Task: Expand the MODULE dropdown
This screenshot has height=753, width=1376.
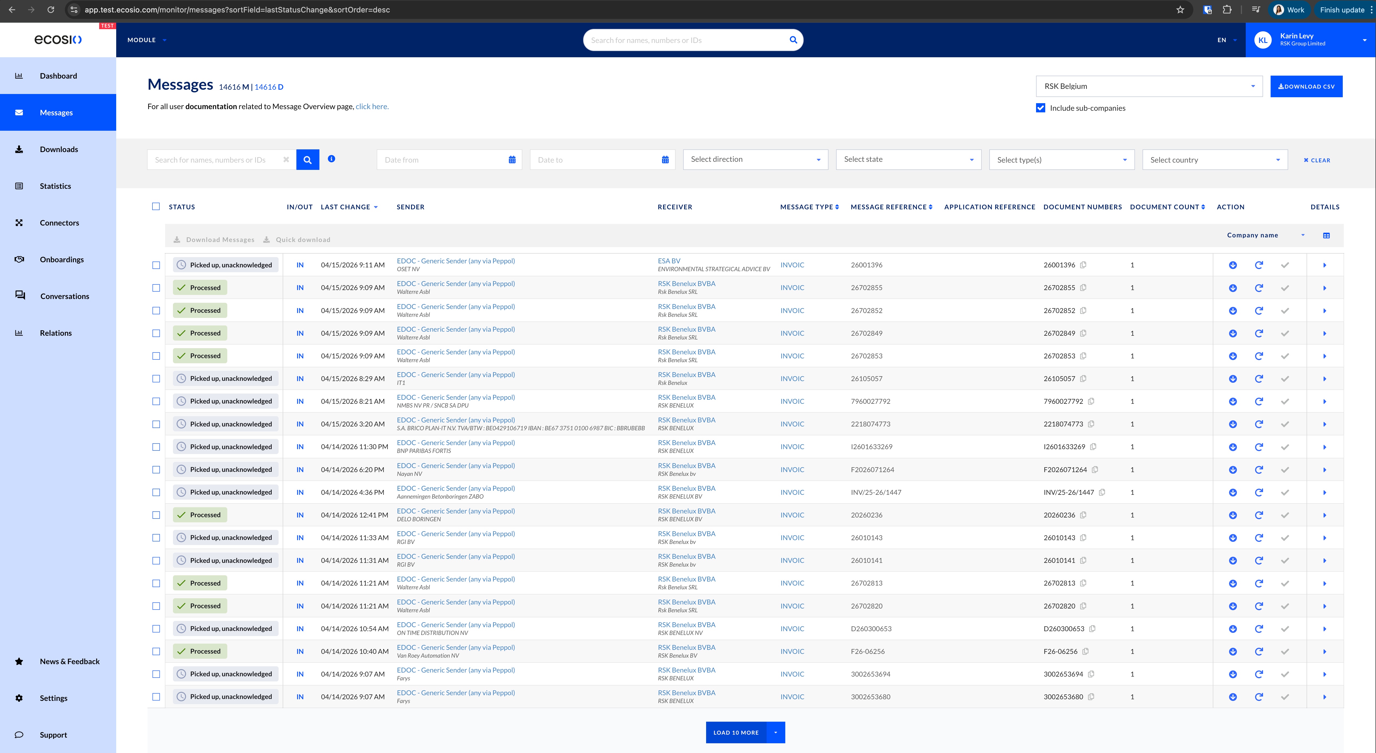Action: 147,40
